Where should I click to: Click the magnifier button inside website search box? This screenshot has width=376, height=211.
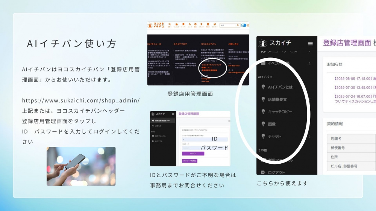[238, 25]
